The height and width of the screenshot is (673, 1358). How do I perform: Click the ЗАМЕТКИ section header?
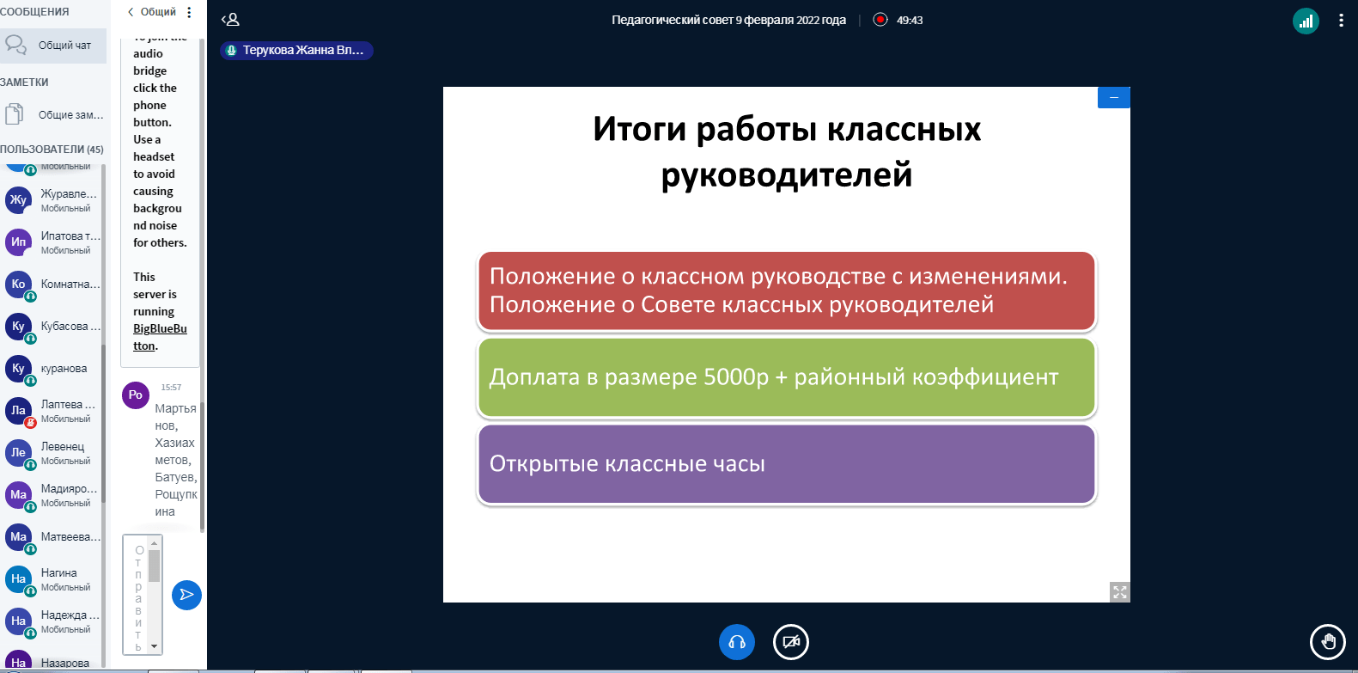pos(24,83)
